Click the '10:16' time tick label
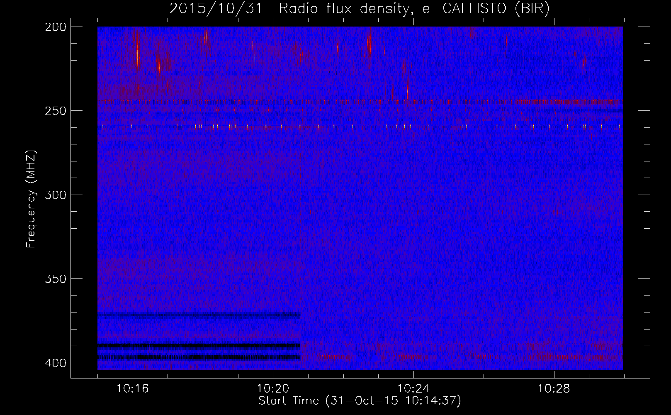 133,389
